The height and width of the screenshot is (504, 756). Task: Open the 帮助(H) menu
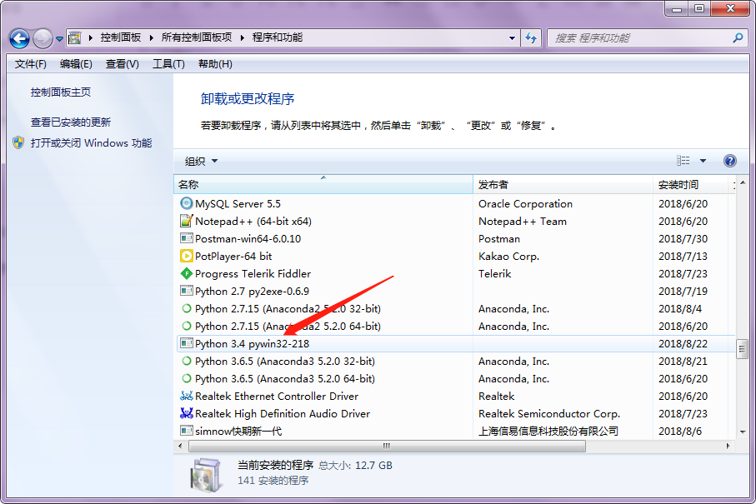(x=215, y=64)
